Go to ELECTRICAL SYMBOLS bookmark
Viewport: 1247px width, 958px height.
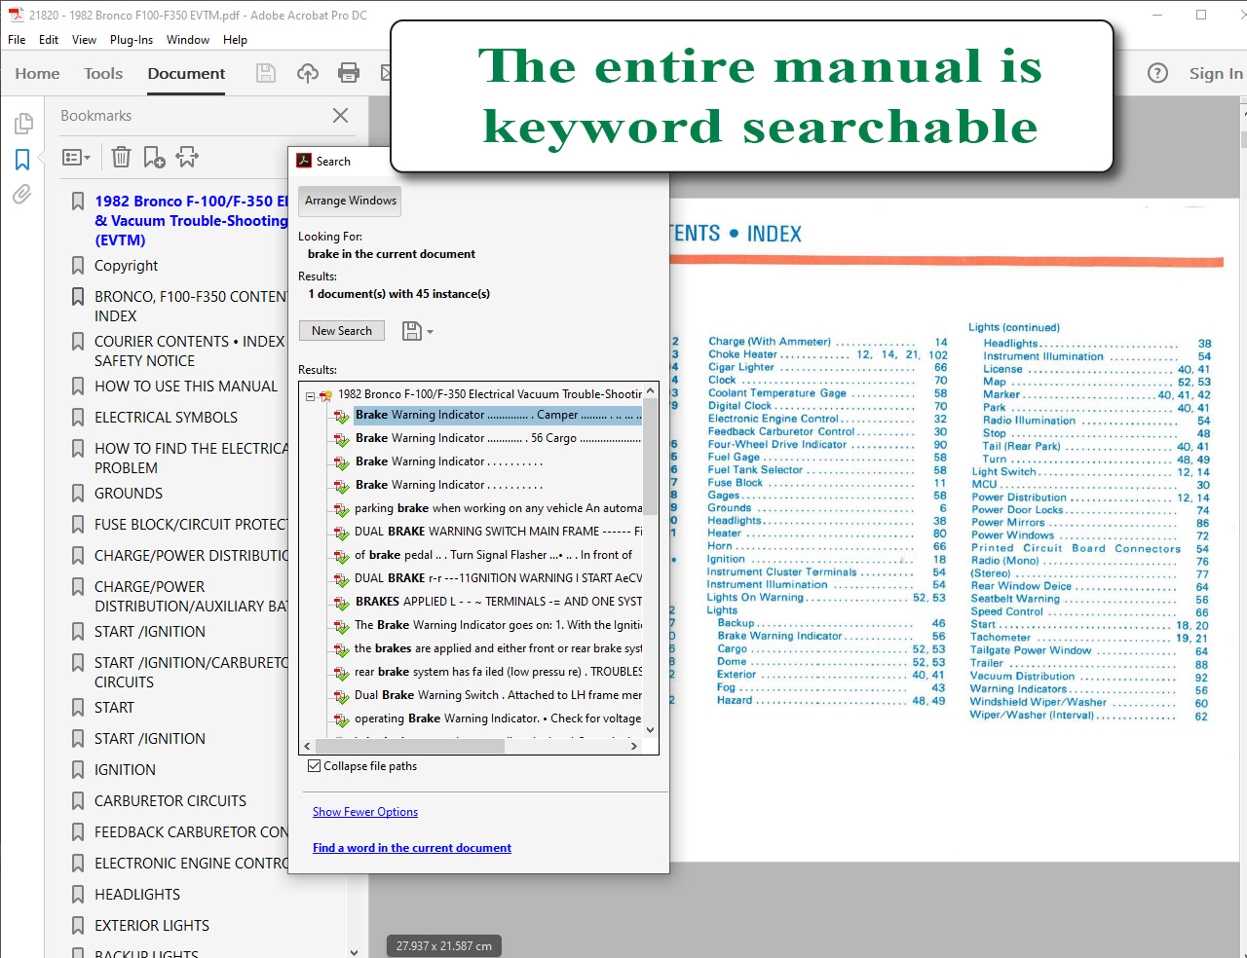(166, 418)
